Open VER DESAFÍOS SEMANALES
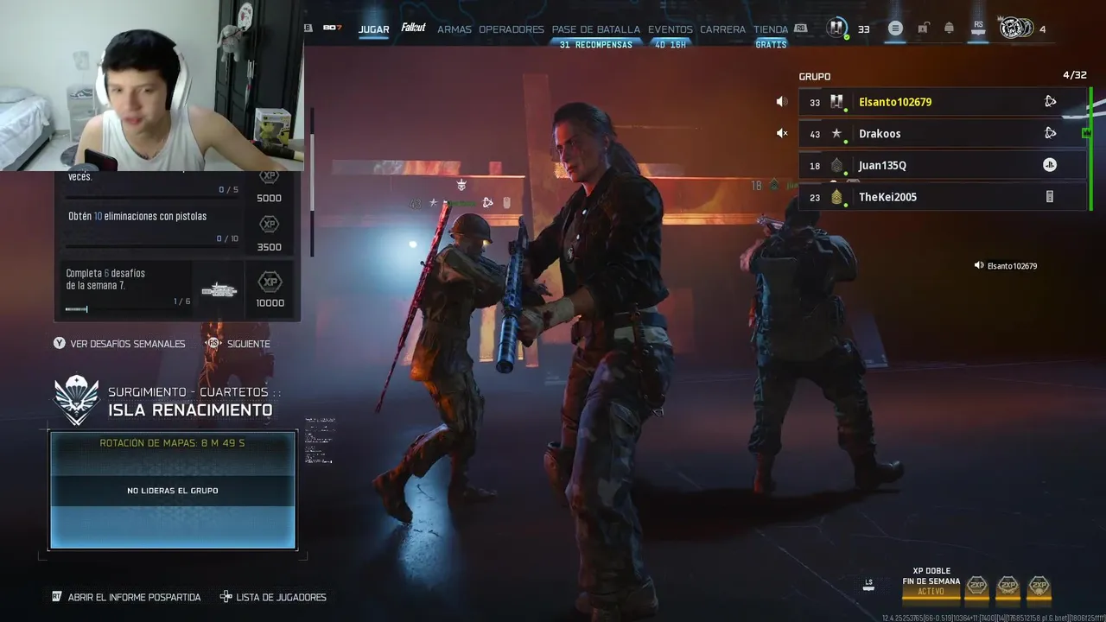This screenshot has height=622, width=1106. click(119, 343)
